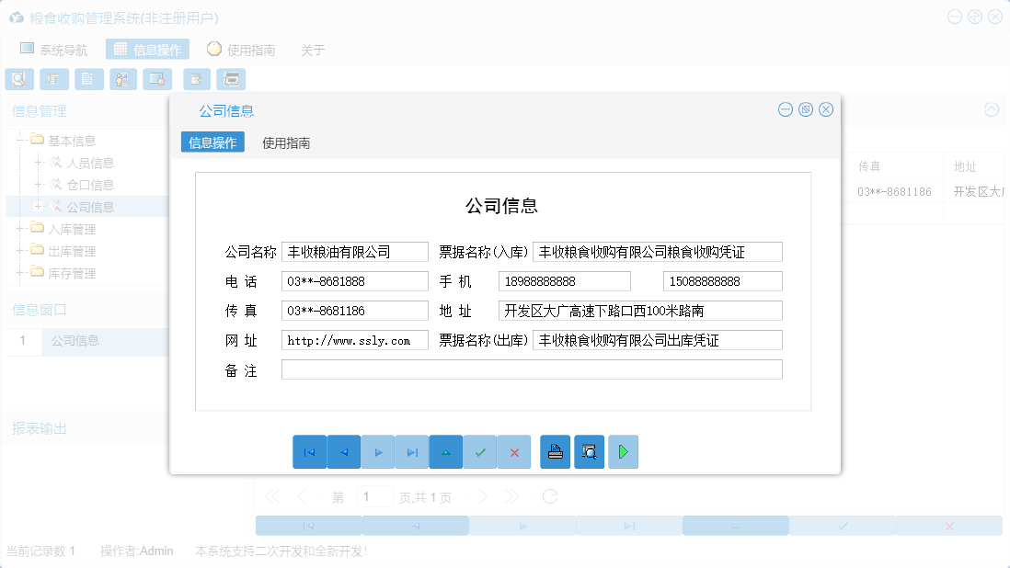Click the add record toolbar icon
This screenshot has width=1010, height=568.
(196, 79)
